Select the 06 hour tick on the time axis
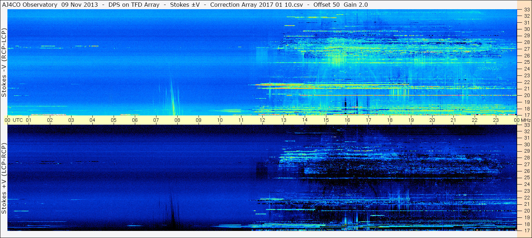The image size is (532, 238). [x=135, y=120]
